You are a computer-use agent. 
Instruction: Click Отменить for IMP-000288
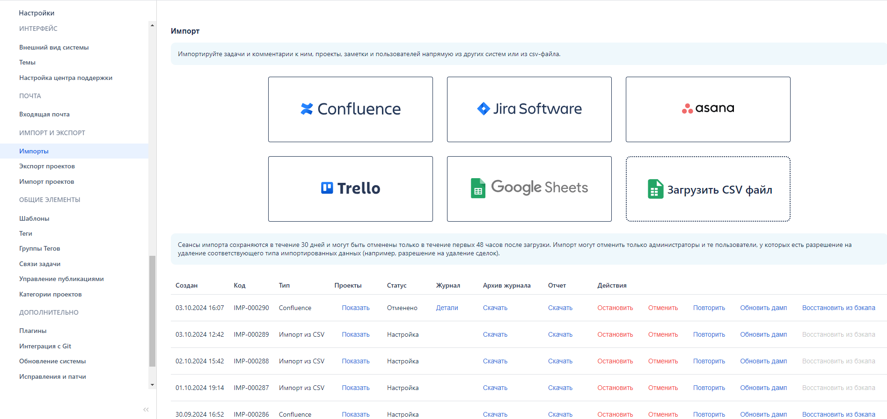[663, 361]
